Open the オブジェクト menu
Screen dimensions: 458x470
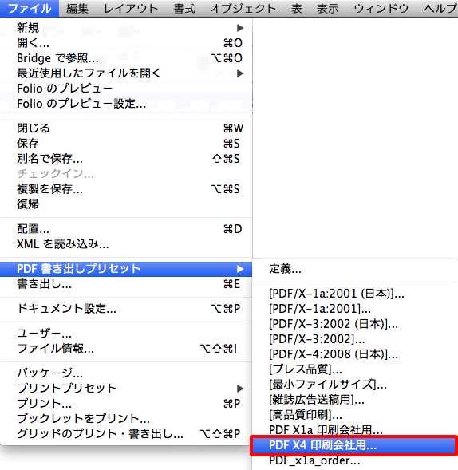(243, 9)
